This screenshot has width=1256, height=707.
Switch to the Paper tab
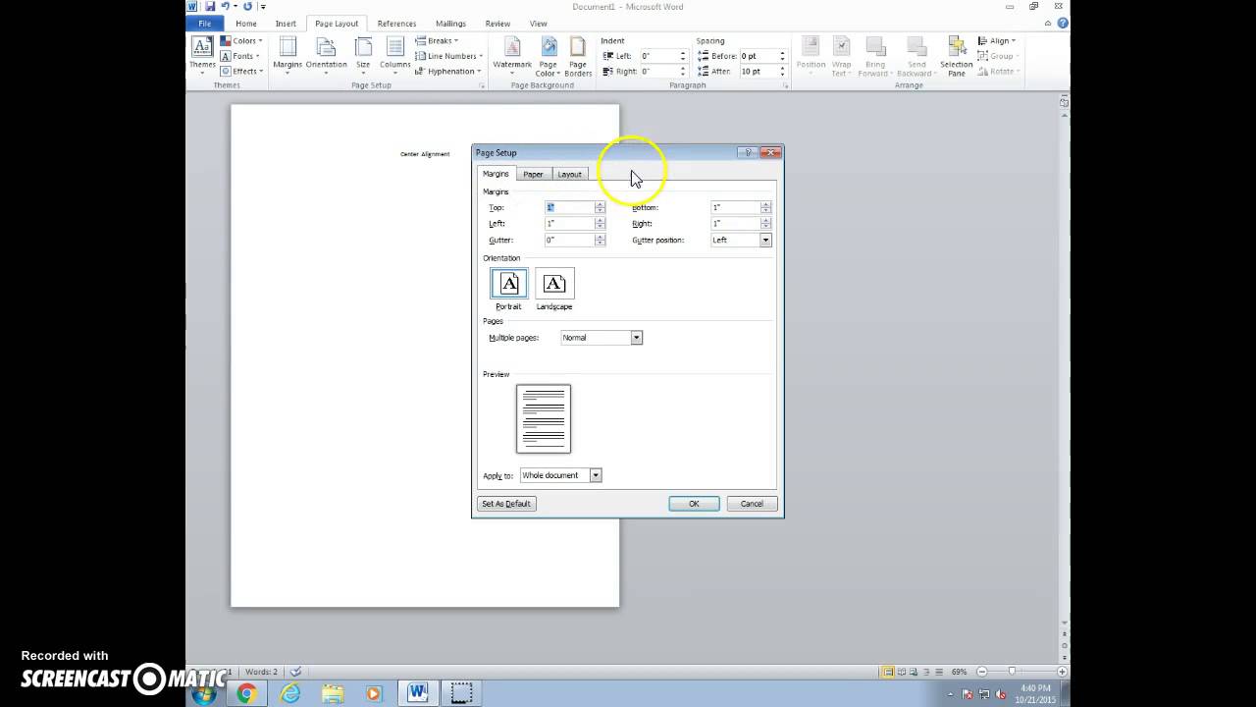[533, 174]
